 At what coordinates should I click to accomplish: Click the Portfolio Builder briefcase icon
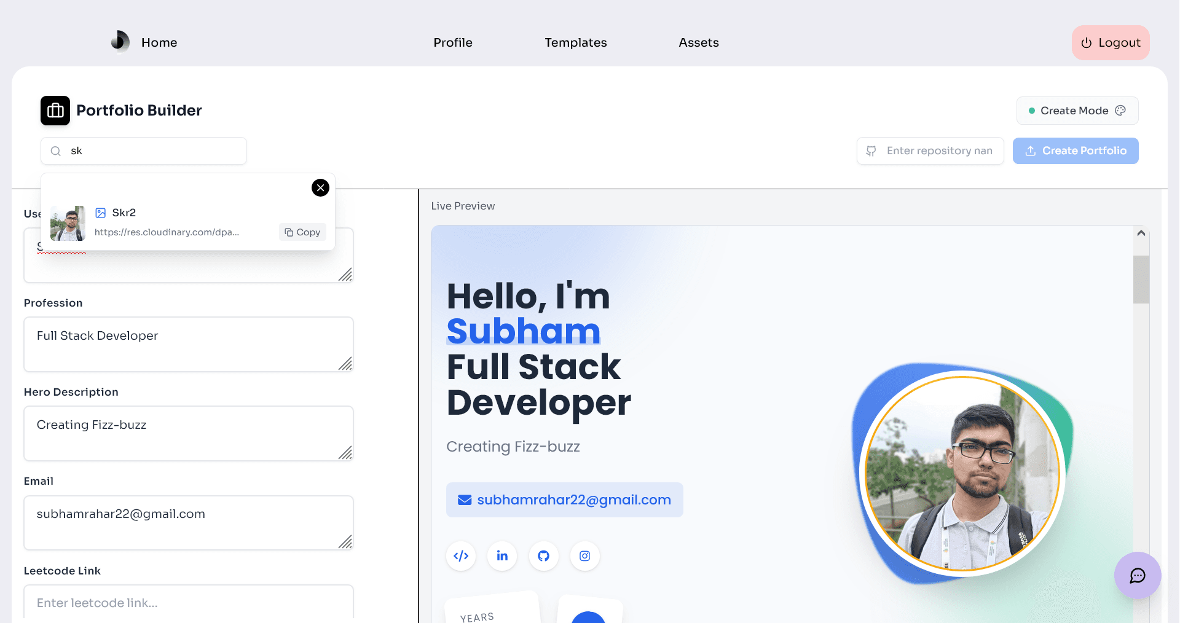[x=55, y=111]
